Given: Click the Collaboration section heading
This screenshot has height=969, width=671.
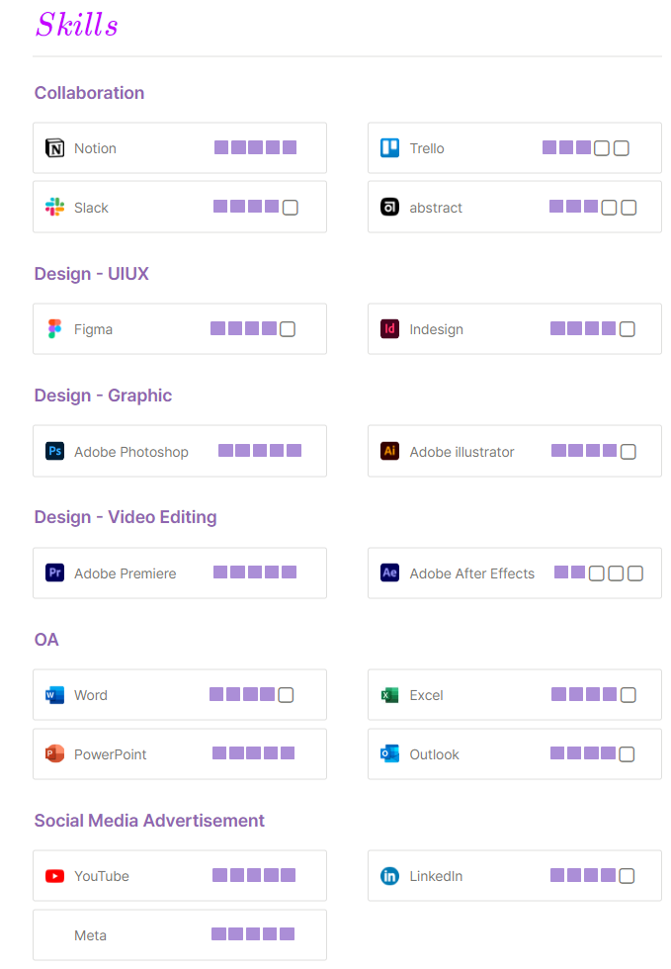Looking at the screenshot, I should point(90,93).
